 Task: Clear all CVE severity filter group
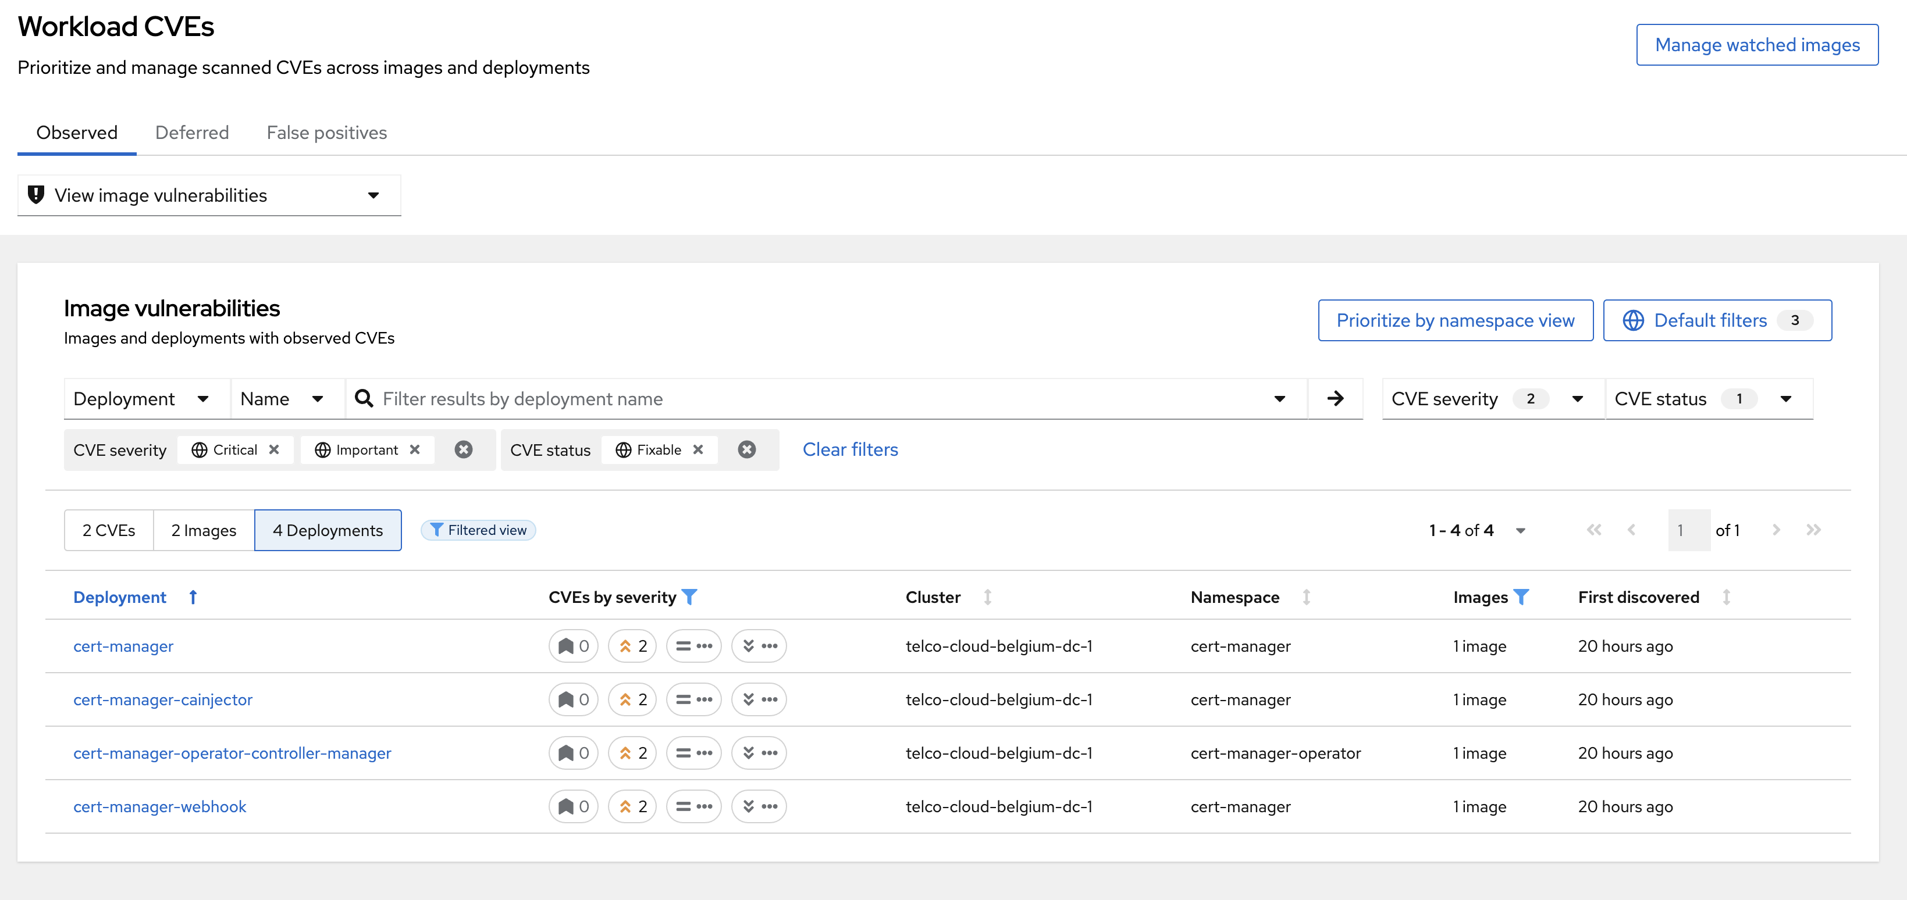pos(464,450)
